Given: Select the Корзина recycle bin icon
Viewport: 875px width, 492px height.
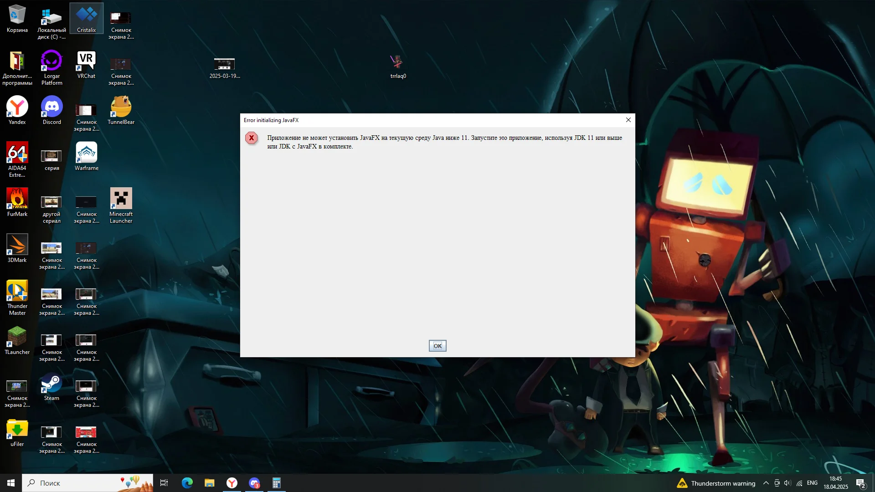Looking at the screenshot, I should pyautogui.click(x=17, y=19).
